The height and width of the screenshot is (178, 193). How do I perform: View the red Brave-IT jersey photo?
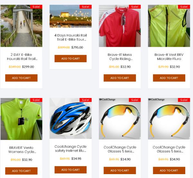120,26
